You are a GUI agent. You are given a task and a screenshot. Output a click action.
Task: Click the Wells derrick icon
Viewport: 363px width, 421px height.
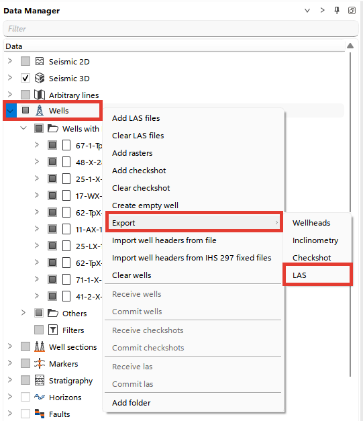point(40,110)
